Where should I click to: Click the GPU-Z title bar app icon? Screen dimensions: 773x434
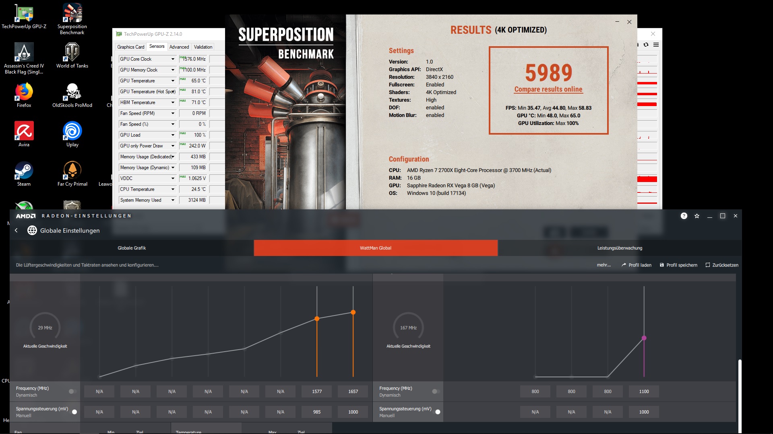[119, 34]
